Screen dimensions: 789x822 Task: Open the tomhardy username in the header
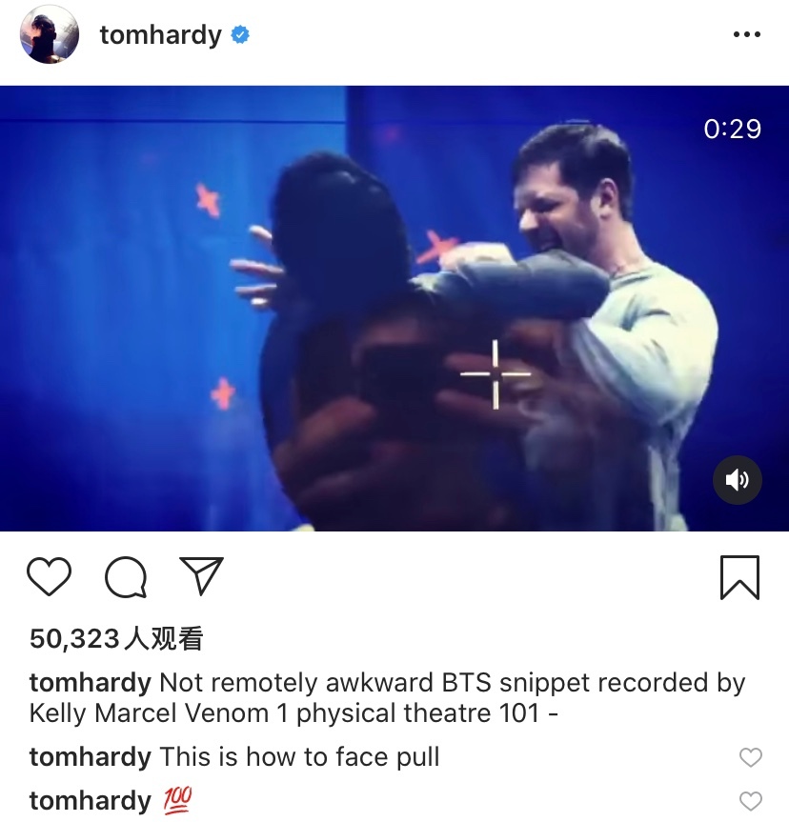point(160,35)
